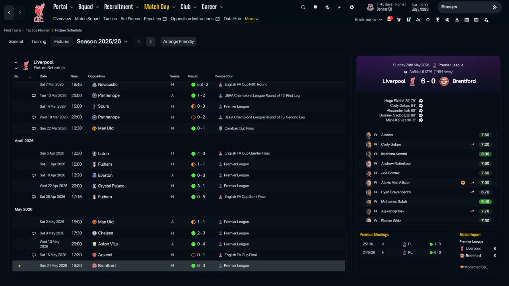The width and height of the screenshot is (509, 286).
Task: Click the fixture list vertical scrollbar
Action: pyautogui.click(x=347, y=252)
